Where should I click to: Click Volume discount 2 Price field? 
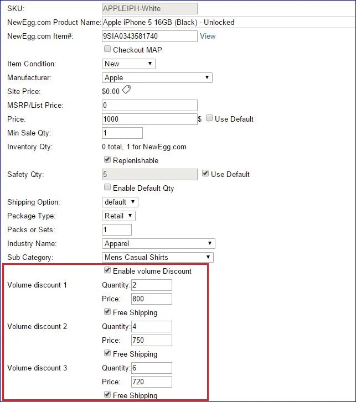pyautogui.click(x=152, y=341)
